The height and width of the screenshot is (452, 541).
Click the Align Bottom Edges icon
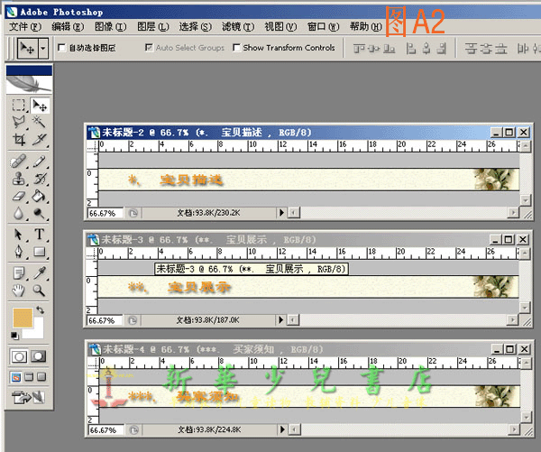tap(390, 49)
